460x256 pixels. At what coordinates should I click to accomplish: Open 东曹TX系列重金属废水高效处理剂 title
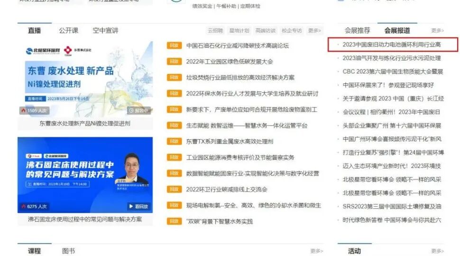[230, 141]
